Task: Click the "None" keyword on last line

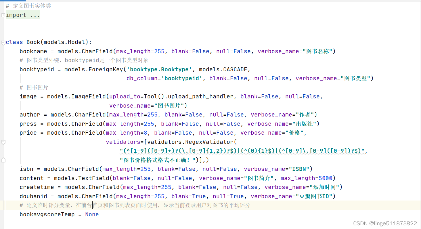Action: [x=92, y=214]
